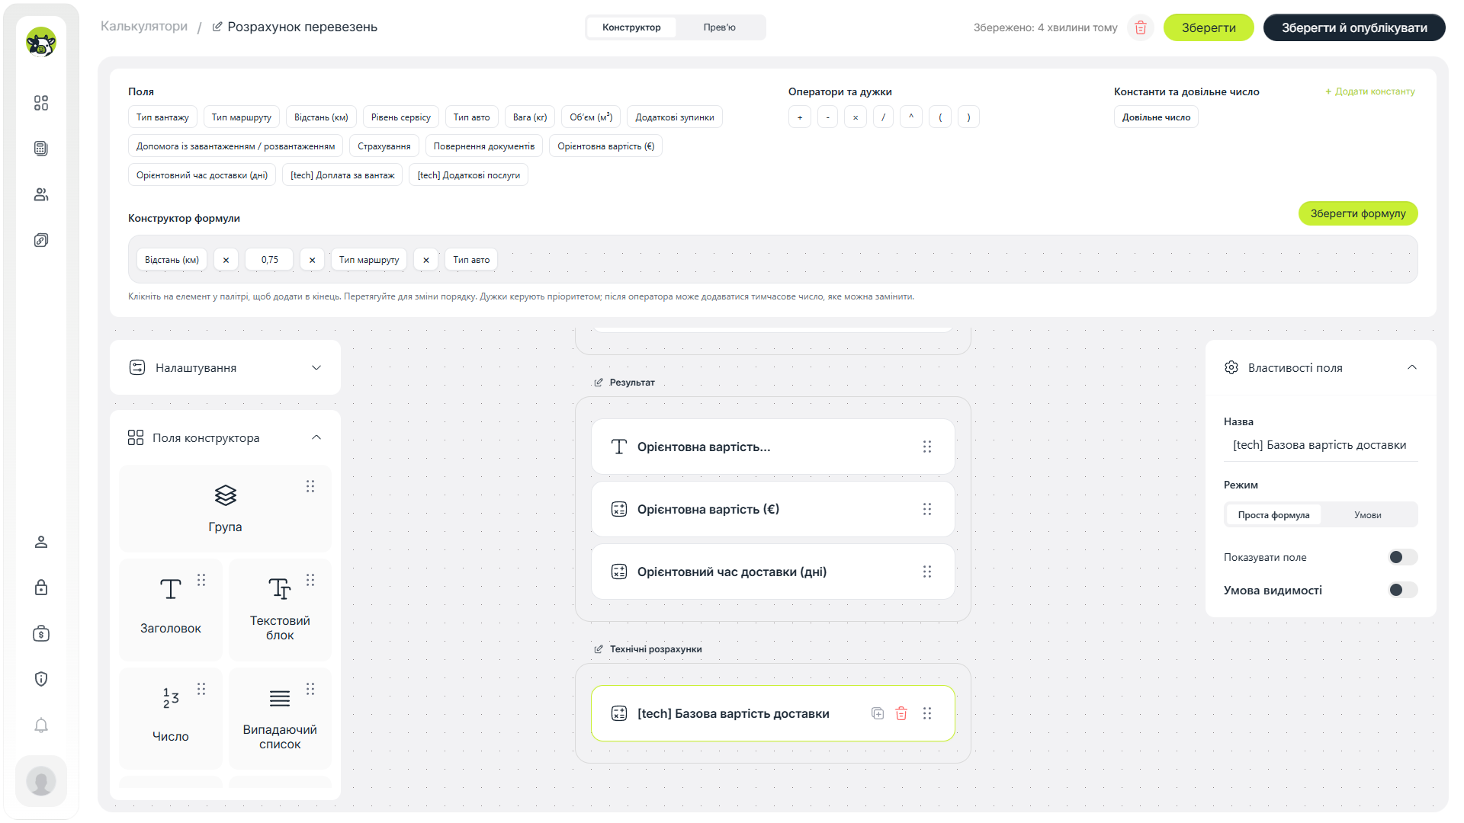Select Орієнтовна вартість (€) field card

773,509
